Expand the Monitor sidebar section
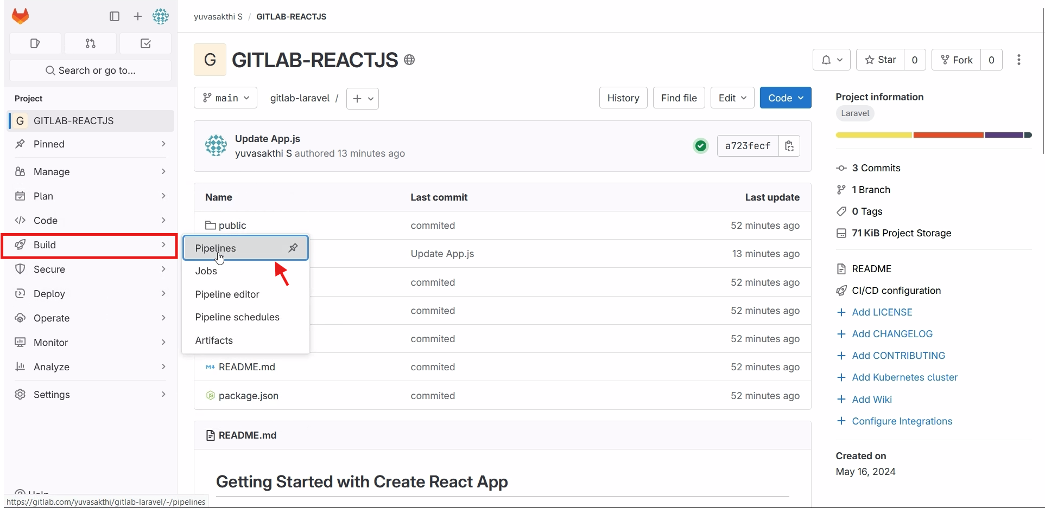The image size is (1045, 508). click(91, 343)
